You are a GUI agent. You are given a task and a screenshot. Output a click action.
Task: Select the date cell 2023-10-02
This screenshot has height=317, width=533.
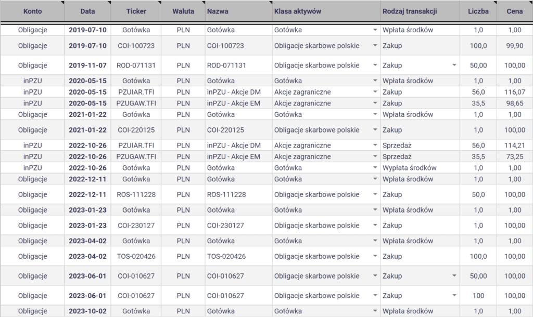pos(87,311)
